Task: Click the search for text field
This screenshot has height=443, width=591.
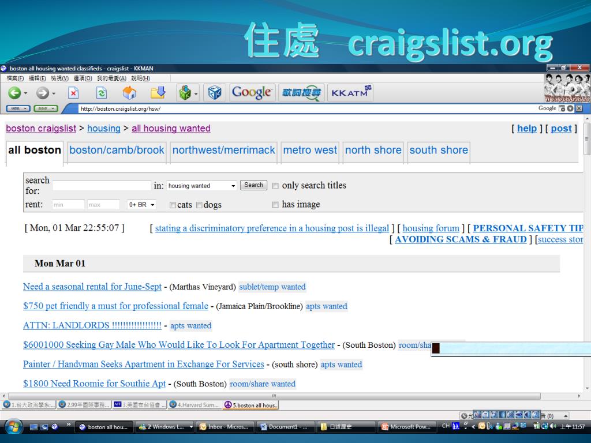Action: tap(102, 185)
